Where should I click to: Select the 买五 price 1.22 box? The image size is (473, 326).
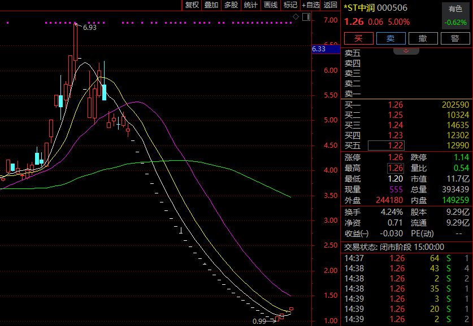(x=387, y=146)
